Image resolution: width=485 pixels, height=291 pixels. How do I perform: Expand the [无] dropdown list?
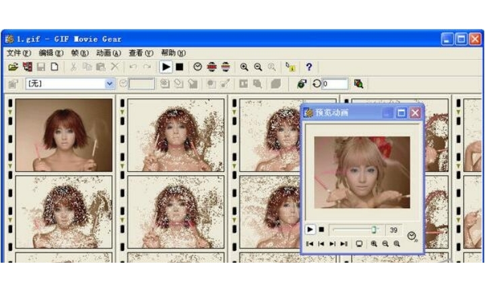tap(109, 84)
